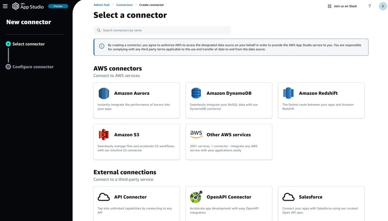This screenshot has height=221, width=388.
Task: Click the Amazon S3 bucket icon
Action: (104, 135)
